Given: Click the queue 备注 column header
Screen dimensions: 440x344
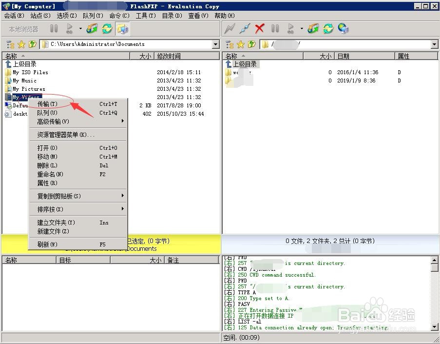Looking at the screenshot, I should click(x=191, y=260).
